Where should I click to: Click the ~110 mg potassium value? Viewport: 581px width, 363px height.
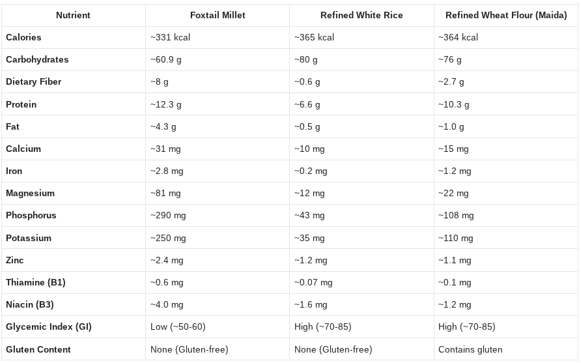456,238
